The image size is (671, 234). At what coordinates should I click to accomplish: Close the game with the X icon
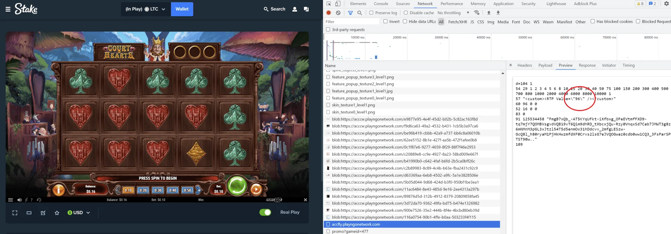pyautogui.click(x=305, y=200)
